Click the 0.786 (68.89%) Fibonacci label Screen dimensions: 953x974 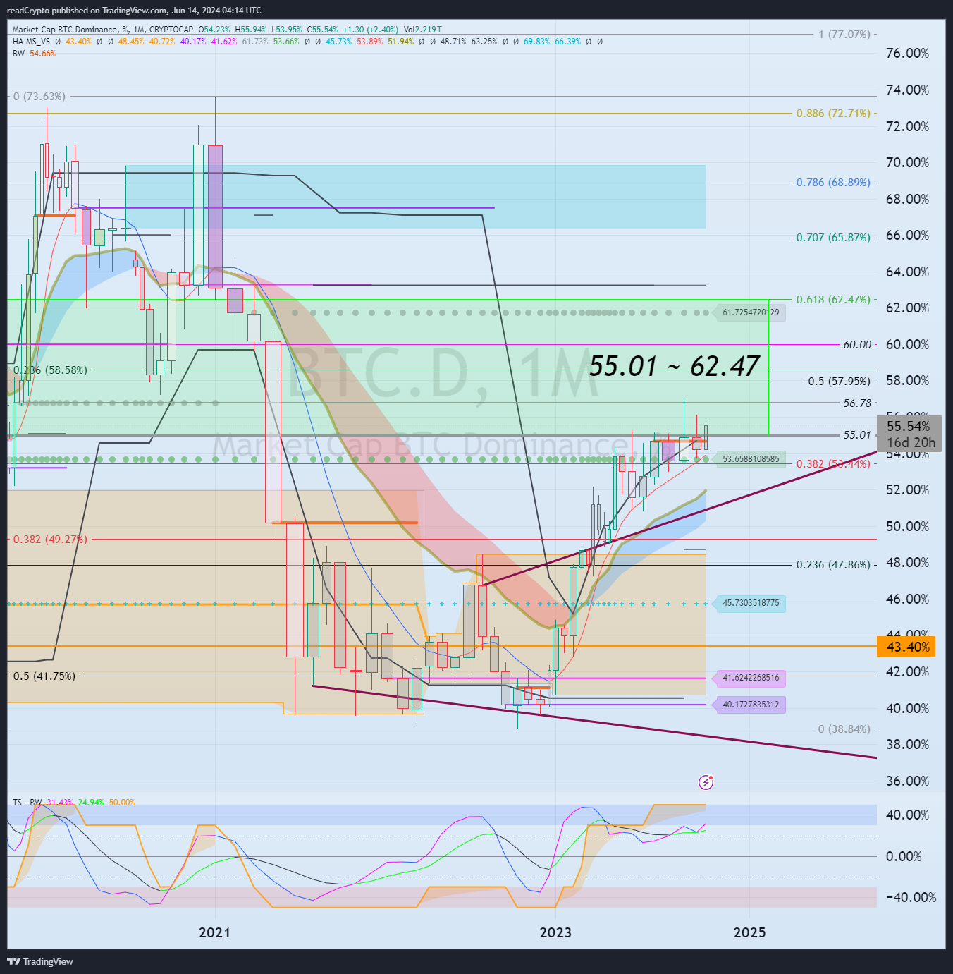[x=834, y=183]
